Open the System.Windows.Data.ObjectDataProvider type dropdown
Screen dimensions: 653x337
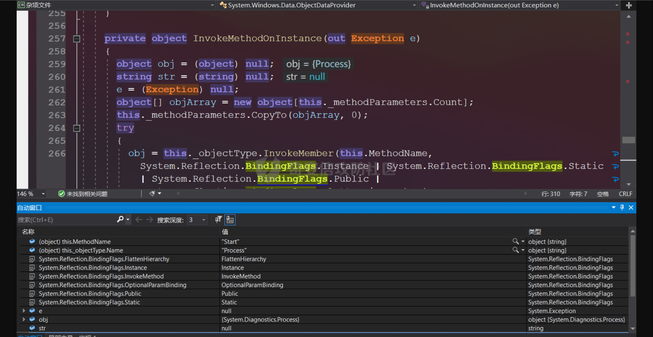pyautogui.click(x=414, y=5)
